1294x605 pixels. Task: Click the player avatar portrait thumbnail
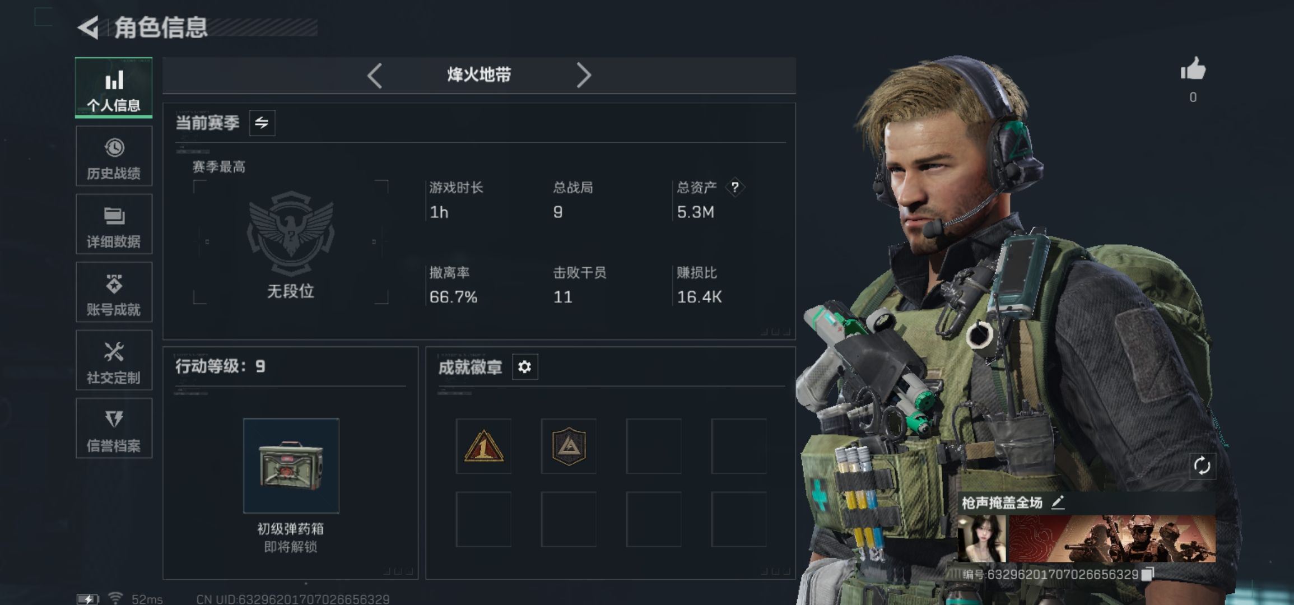[x=982, y=539]
